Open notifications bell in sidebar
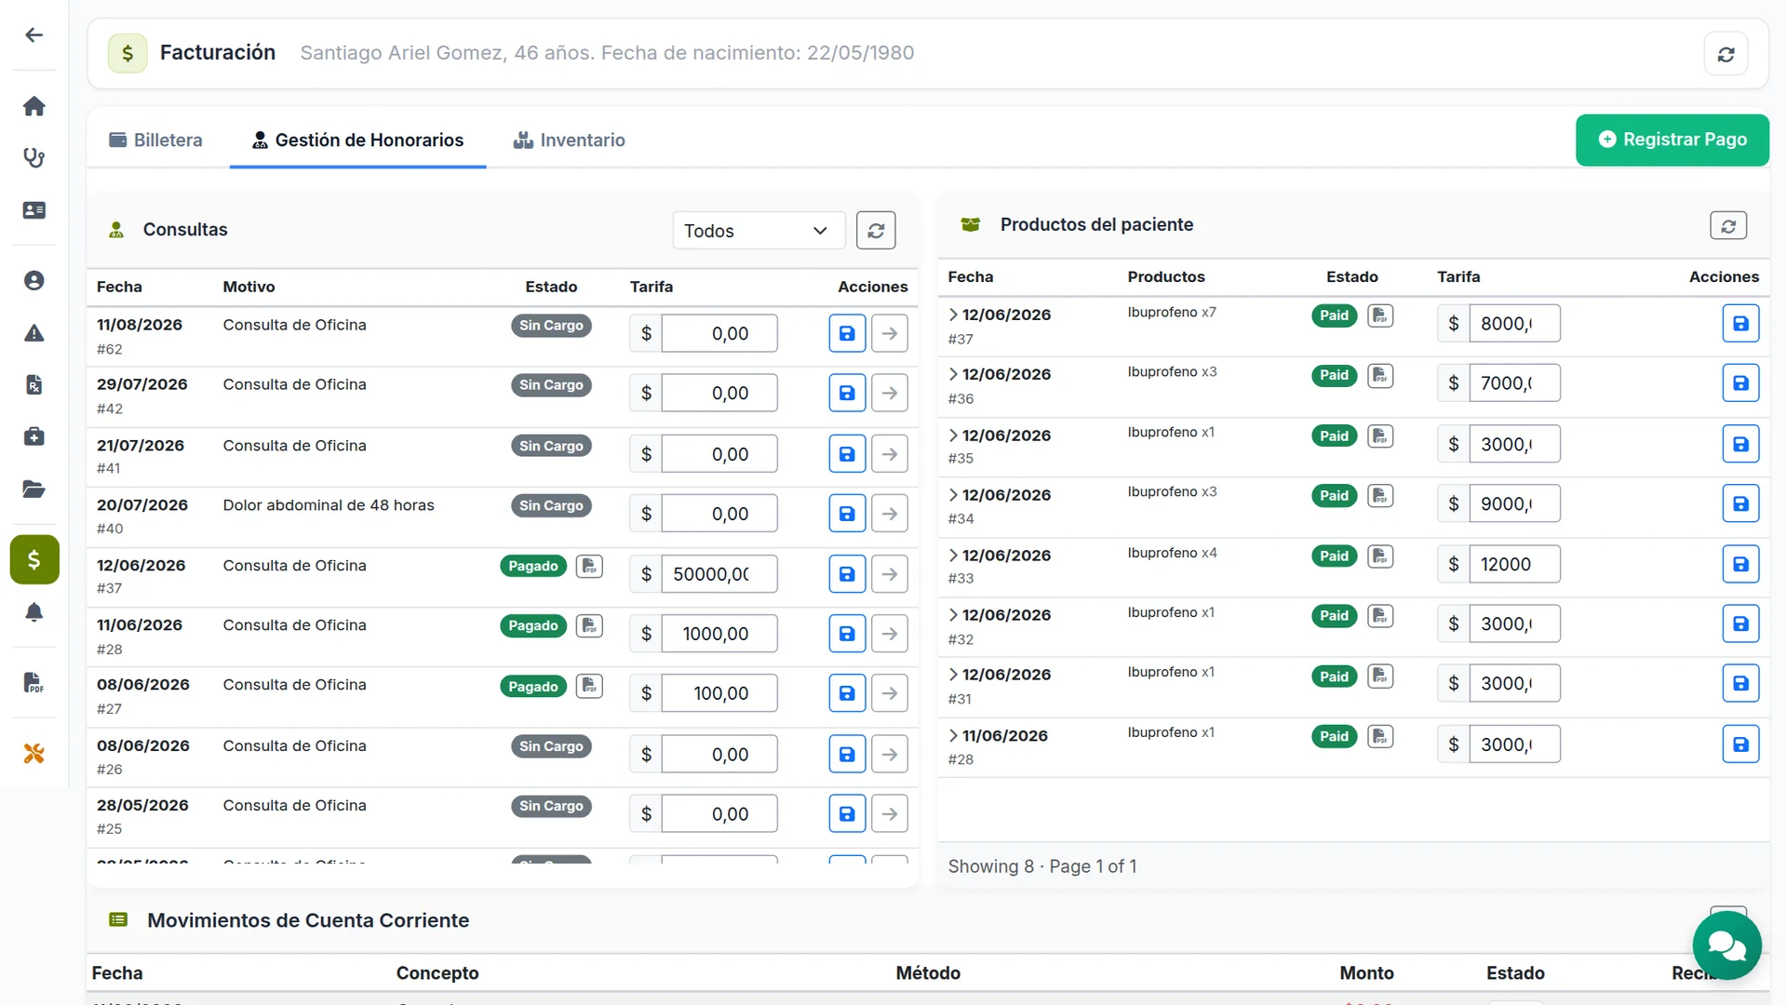This screenshot has width=1787, height=1005. (x=34, y=612)
